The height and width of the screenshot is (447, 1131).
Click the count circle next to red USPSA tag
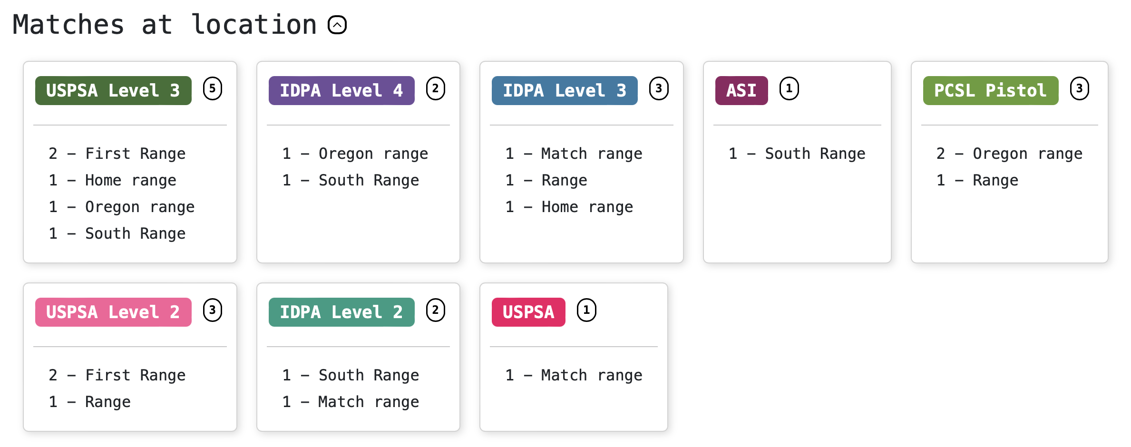click(586, 310)
